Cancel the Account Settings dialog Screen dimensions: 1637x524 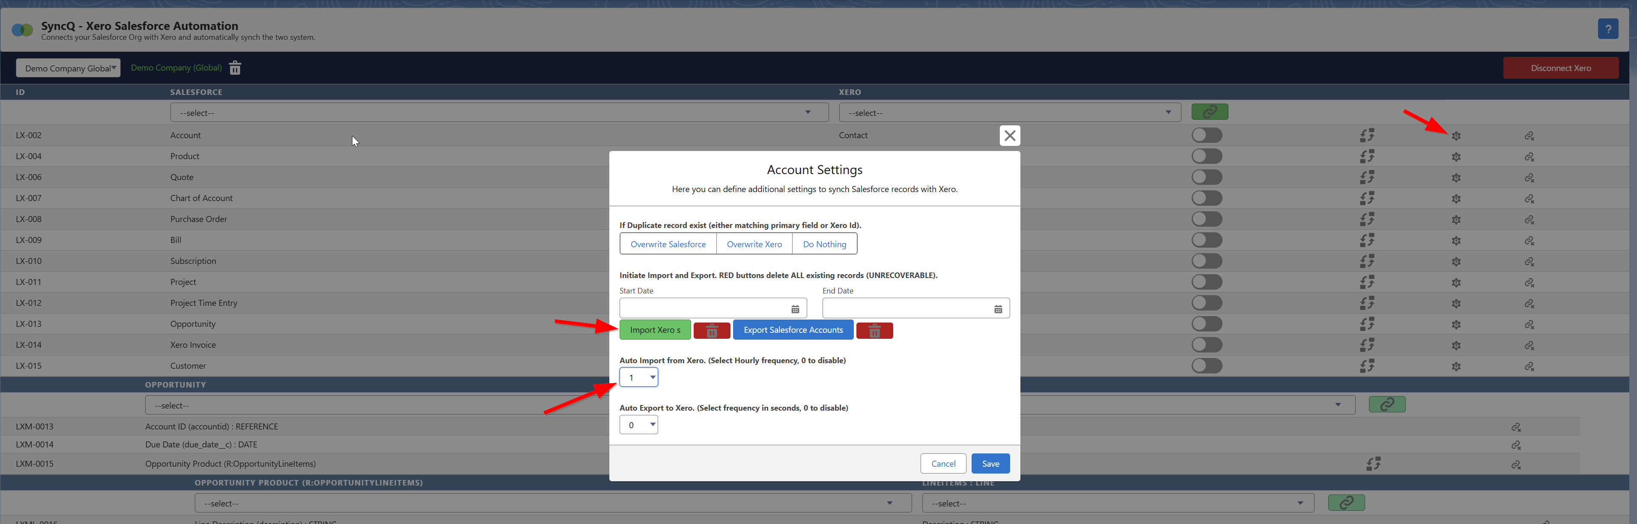943,464
